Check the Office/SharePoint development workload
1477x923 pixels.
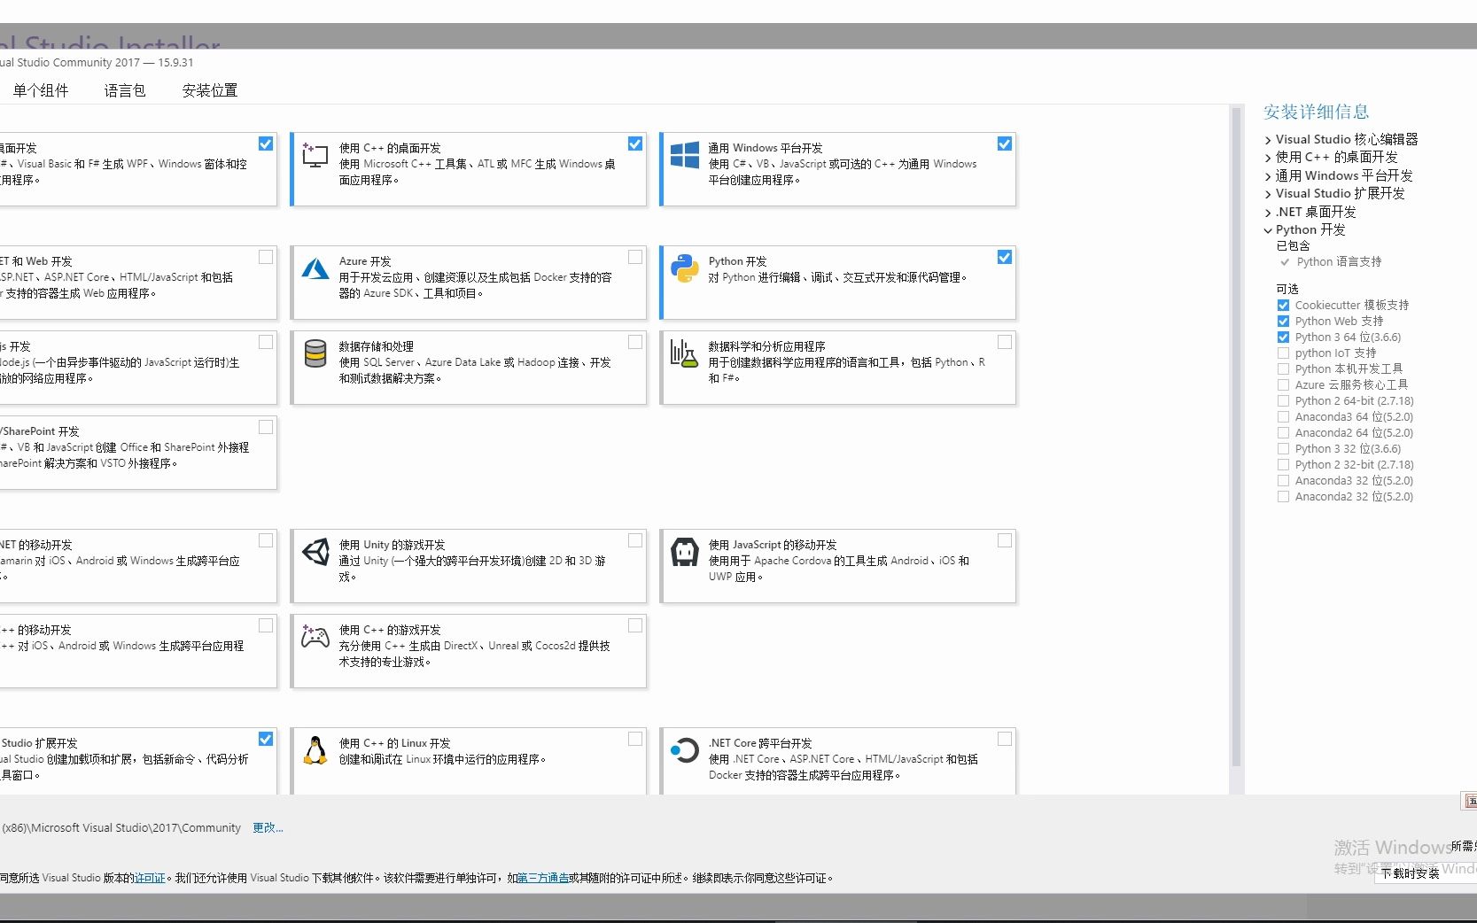click(266, 427)
